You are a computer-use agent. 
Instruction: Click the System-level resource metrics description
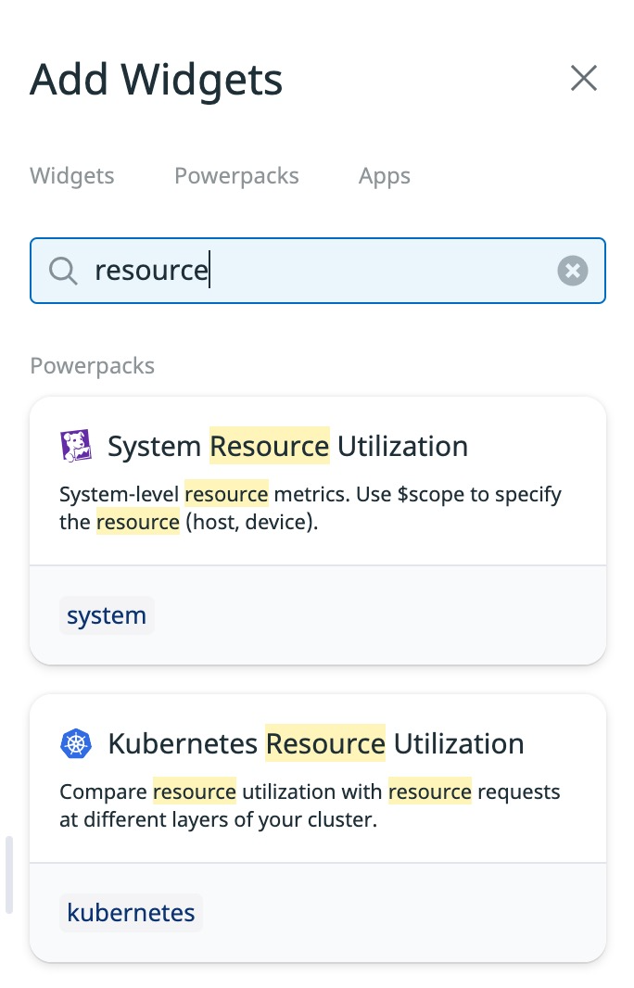click(x=311, y=508)
